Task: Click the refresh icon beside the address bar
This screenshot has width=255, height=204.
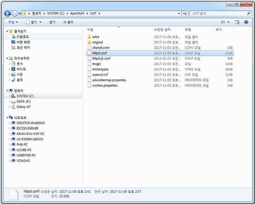Action: point(185,13)
